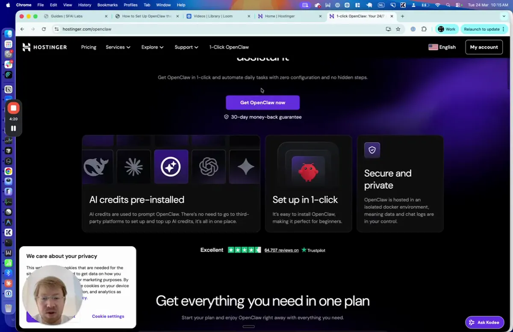The image size is (513, 332).
Task: Pause the Loom recording
Action: tap(13, 128)
